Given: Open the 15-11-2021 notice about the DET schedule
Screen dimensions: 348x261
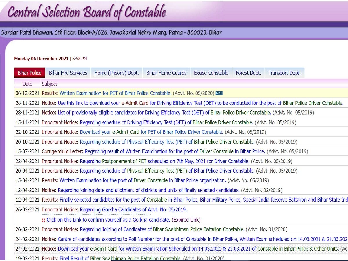Looking at the screenshot, I should click(x=166, y=122).
